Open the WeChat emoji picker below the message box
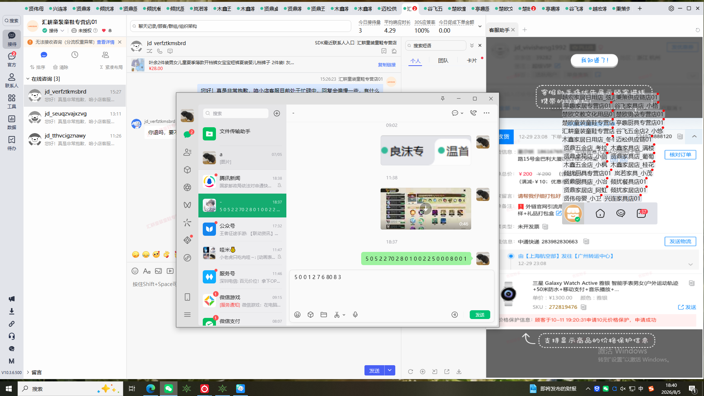The image size is (704, 396). point(297,315)
